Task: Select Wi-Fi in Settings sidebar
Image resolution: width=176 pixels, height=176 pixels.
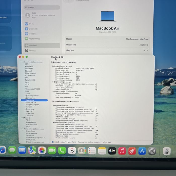Action: (29, 24)
